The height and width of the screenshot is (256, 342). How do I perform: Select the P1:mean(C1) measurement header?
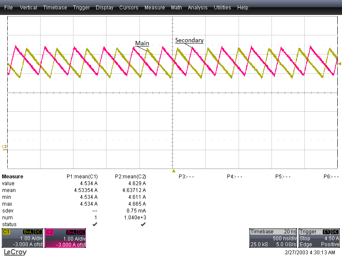click(x=82, y=176)
